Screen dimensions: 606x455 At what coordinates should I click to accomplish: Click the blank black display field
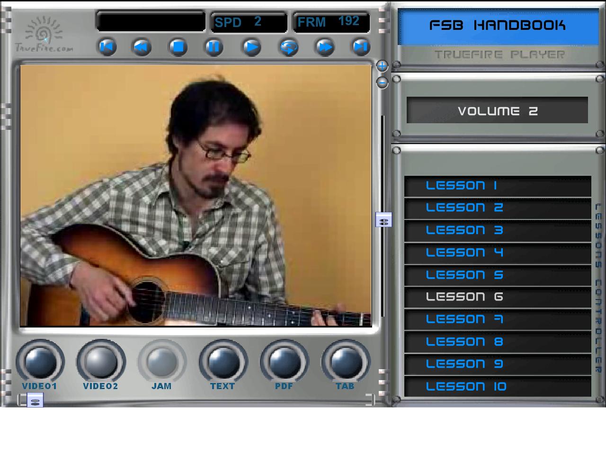(151, 21)
